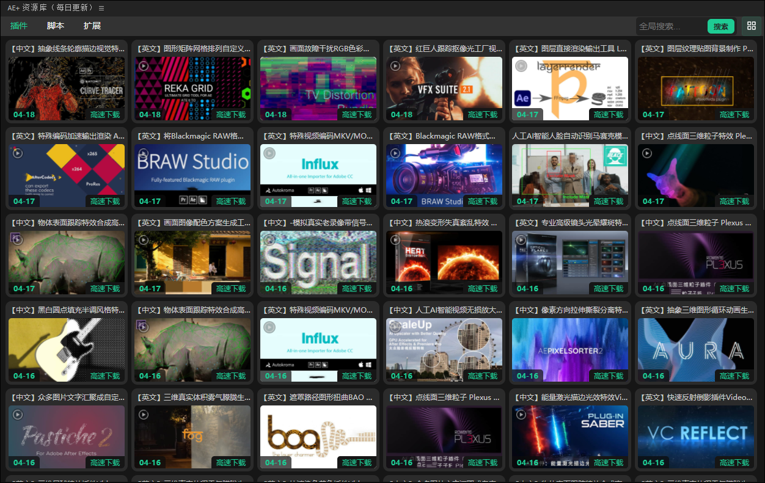The width and height of the screenshot is (765, 483).
Task: Click 高速下载 on TV Distortion card
Action: pyautogui.click(x=357, y=115)
